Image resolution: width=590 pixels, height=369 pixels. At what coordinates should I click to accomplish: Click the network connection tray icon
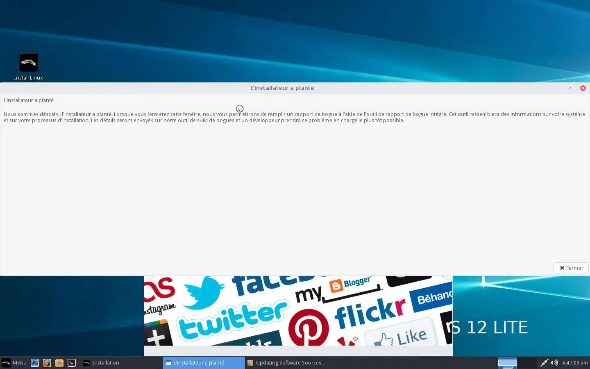tap(544, 362)
